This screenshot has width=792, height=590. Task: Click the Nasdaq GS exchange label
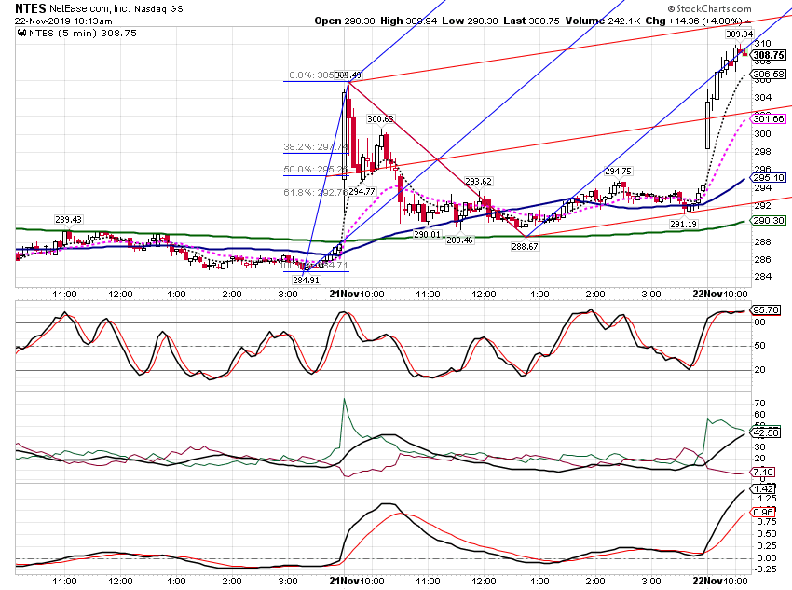pos(158,9)
